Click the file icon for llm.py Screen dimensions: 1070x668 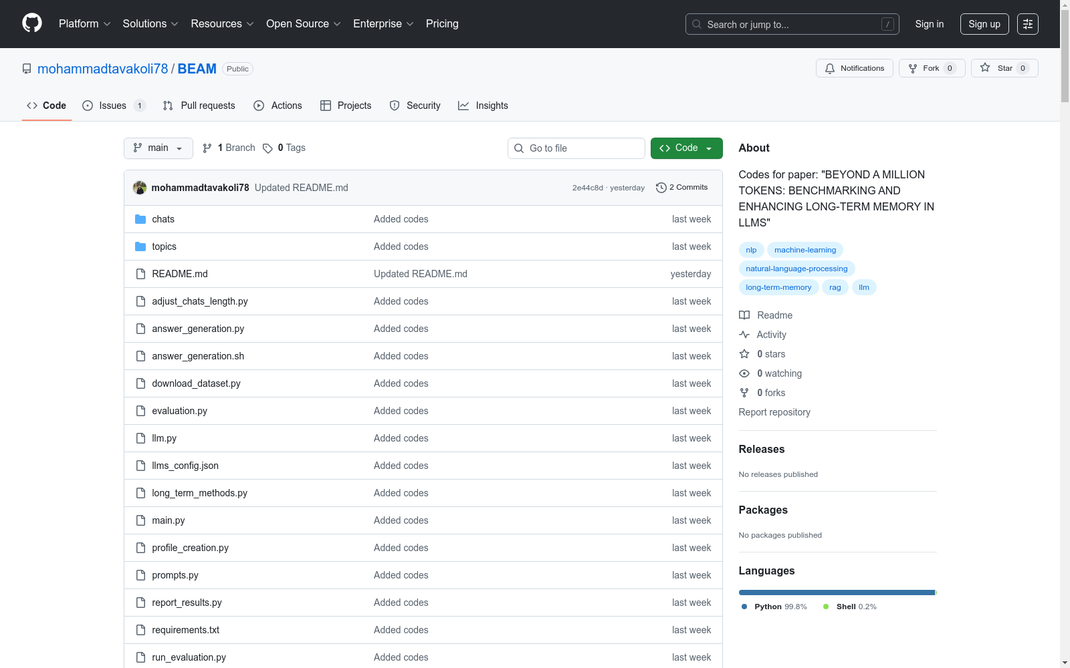click(x=140, y=438)
